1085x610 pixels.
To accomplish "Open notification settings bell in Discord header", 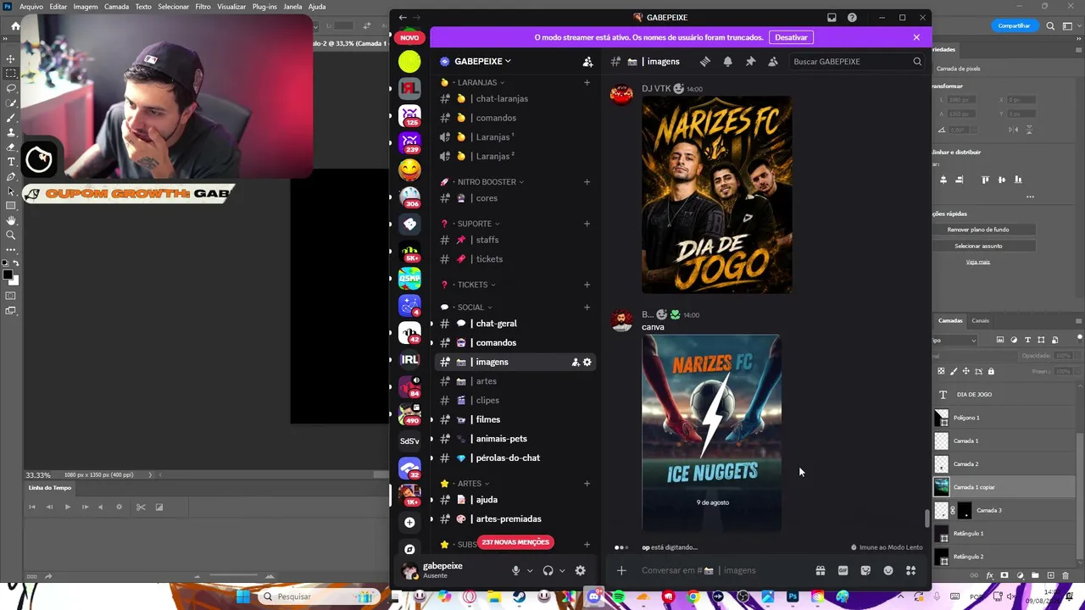I will (x=727, y=61).
